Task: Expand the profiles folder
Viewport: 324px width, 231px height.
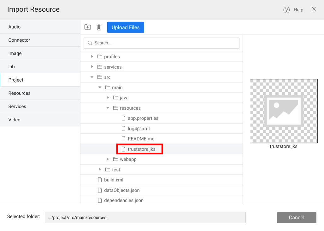Action: click(x=92, y=57)
